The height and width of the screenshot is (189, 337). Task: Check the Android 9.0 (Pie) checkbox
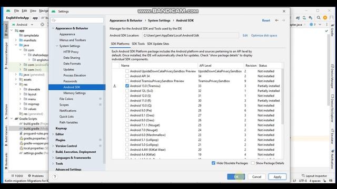[x=127, y=110]
